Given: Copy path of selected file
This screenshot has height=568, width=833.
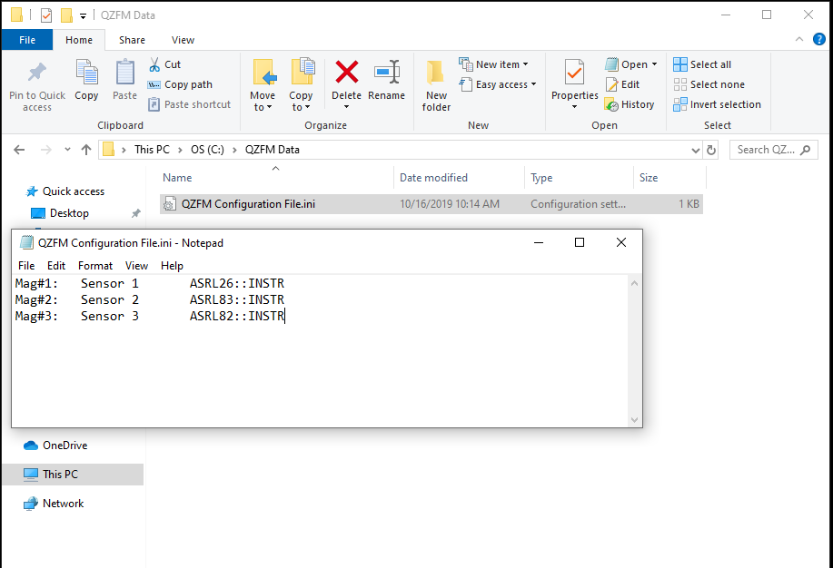Looking at the screenshot, I should (x=180, y=84).
